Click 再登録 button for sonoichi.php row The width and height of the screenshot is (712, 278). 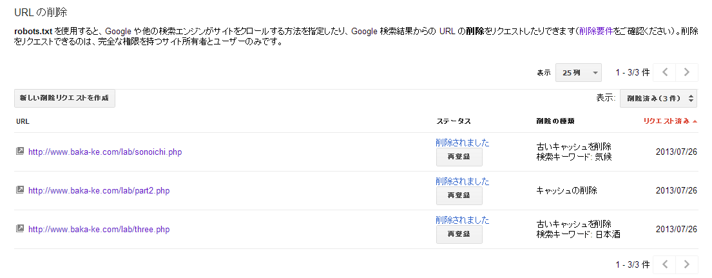pyautogui.click(x=459, y=157)
